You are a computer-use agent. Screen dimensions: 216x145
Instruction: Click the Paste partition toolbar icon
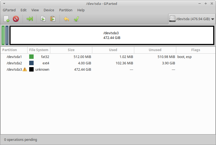pos(53,19)
